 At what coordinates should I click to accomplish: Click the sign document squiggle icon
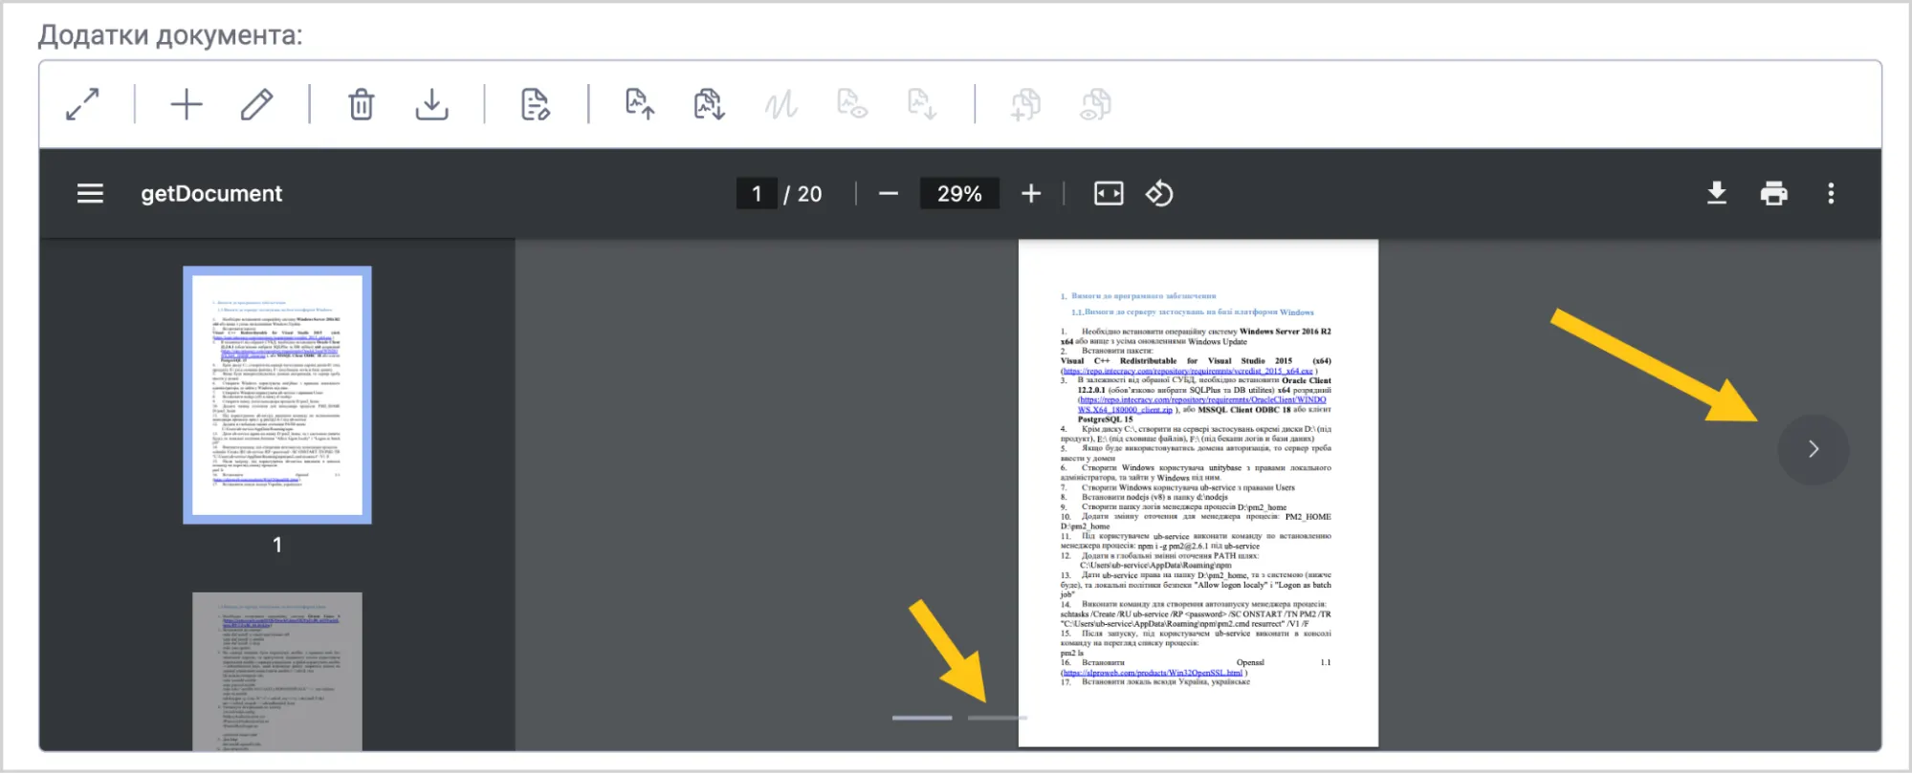point(781,104)
